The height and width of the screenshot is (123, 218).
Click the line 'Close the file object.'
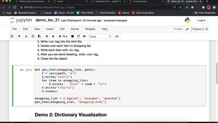click(54, 59)
